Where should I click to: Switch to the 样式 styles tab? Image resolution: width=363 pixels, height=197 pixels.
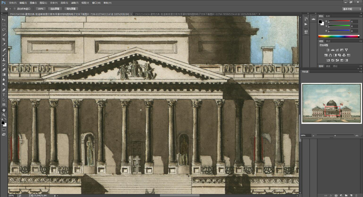(328, 41)
